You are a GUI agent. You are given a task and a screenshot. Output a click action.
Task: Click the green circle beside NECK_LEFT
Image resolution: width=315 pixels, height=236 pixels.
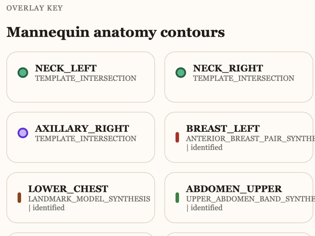point(23,72)
